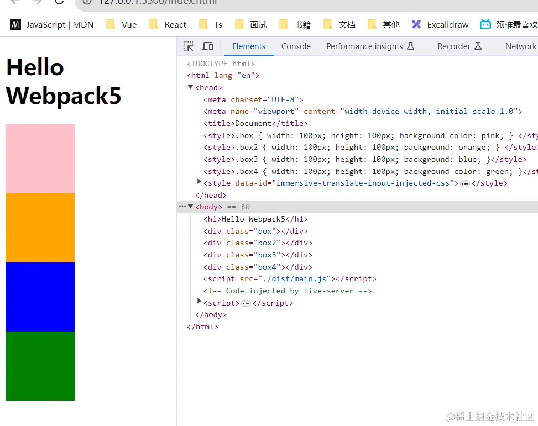Open the JavaScript | MDN bookmark
Viewport: 538px width, 426px height.
(x=51, y=25)
